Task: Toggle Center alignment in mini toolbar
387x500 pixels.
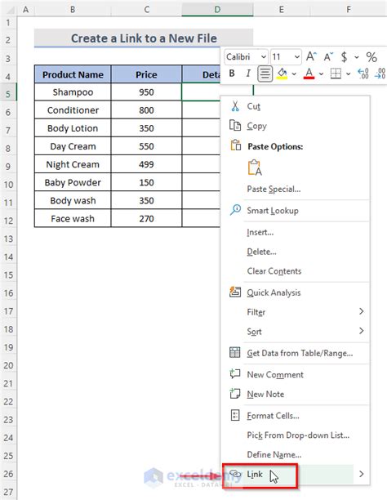Action: pos(265,74)
